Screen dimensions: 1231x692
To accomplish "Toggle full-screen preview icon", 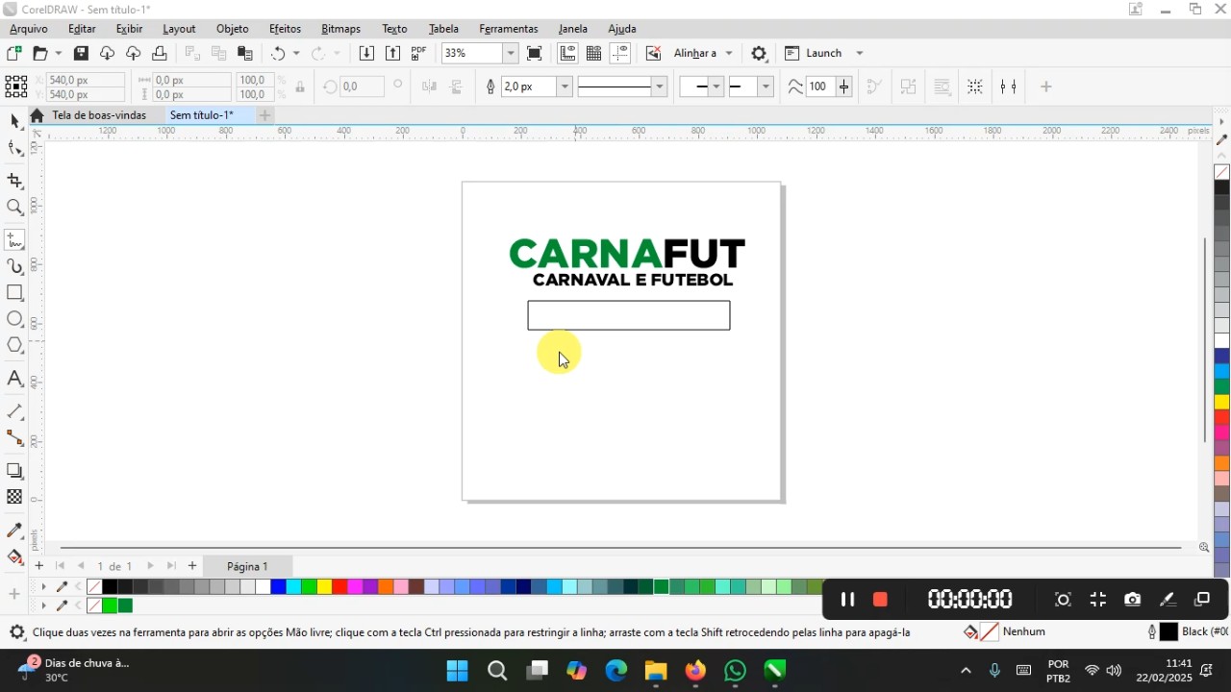I will (535, 54).
